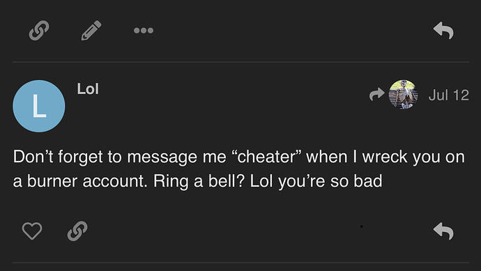Reply to Lol's post

tap(443, 231)
